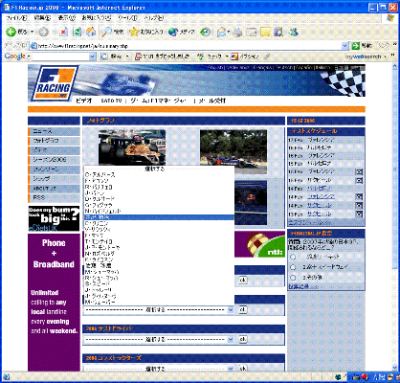Viewport: 400px width, 383px height.
Task: Click the eDiets 'Does my bum look big' banner
Action: point(54,218)
